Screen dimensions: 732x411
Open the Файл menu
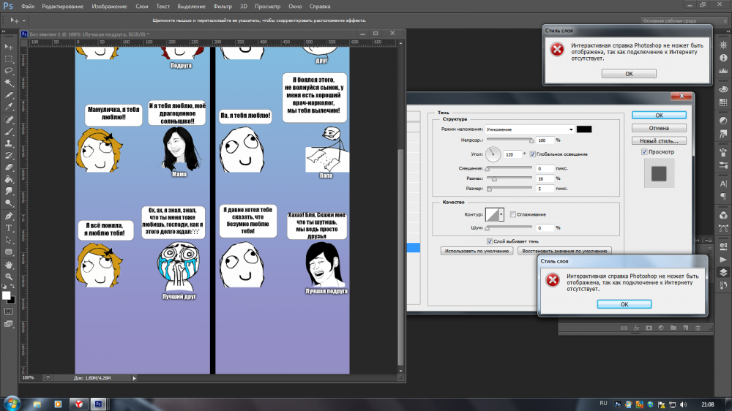click(x=28, y=7)
